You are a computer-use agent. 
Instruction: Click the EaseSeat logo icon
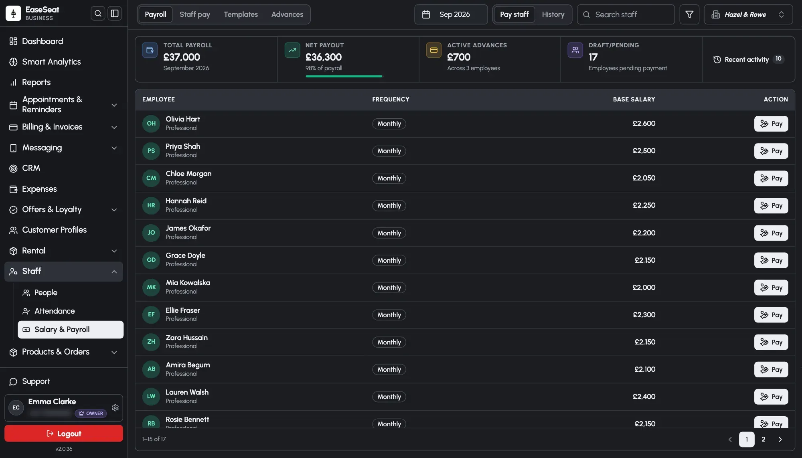coord(13,14)
